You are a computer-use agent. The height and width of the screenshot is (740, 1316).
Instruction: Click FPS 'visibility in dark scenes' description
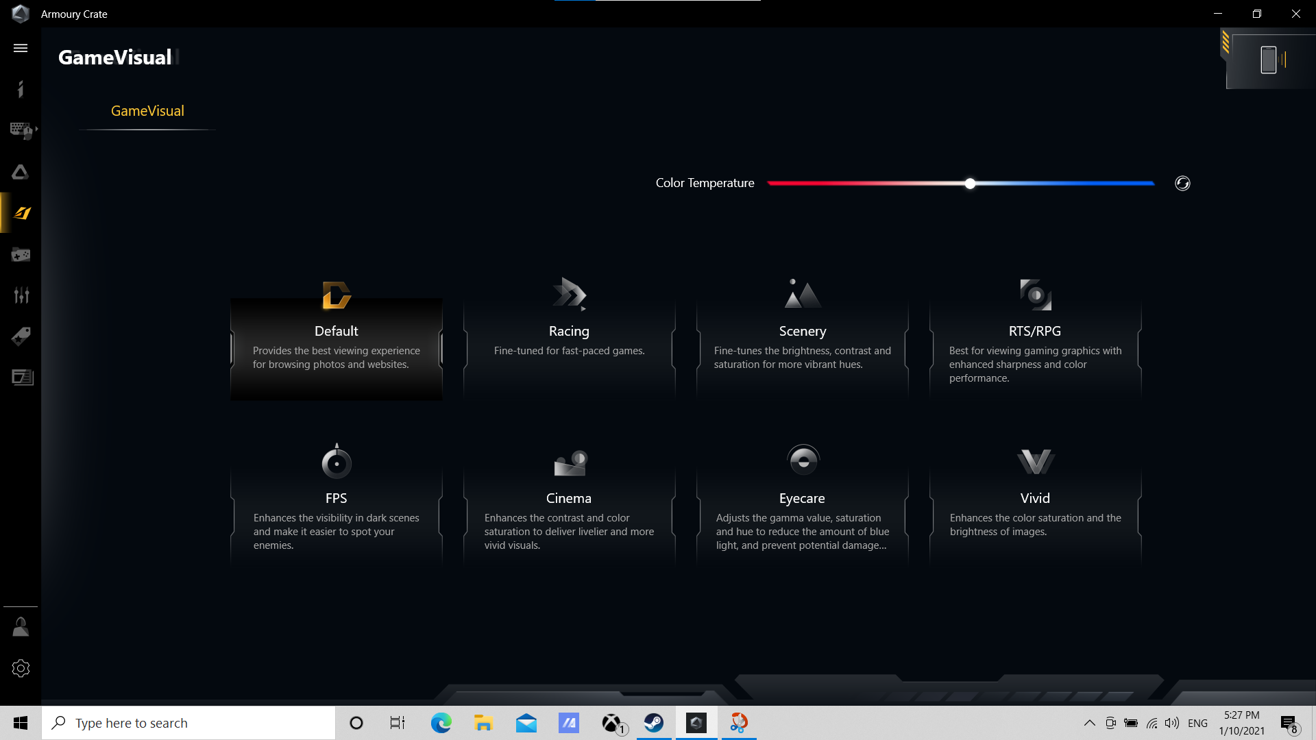coord(336,532)
